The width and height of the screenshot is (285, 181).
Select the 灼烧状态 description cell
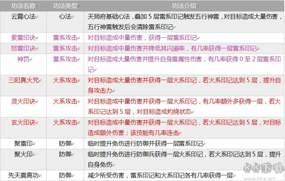[x=184, y=107]
